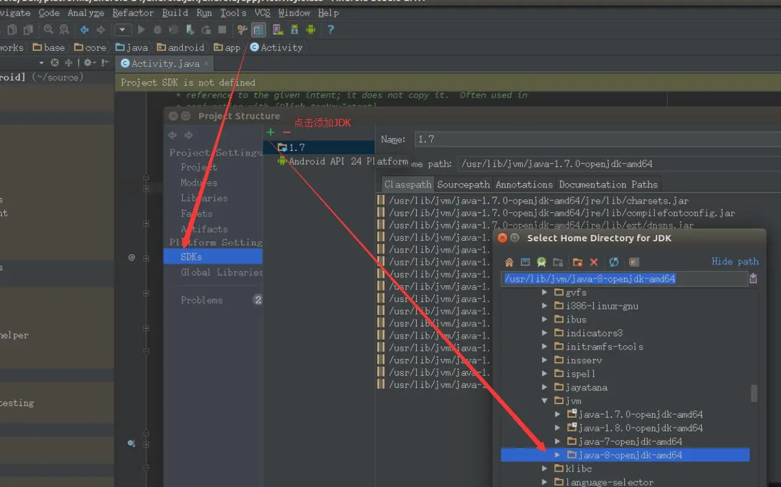Expand the gvfs folder node
This screenshot has width=781, height=487.
(x=545, y=292)
